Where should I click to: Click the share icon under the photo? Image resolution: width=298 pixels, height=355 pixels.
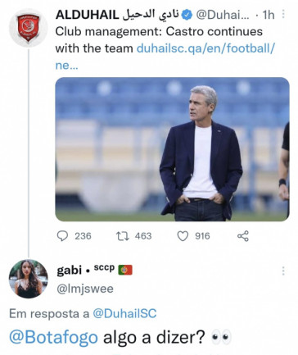(x=243, y=236)
